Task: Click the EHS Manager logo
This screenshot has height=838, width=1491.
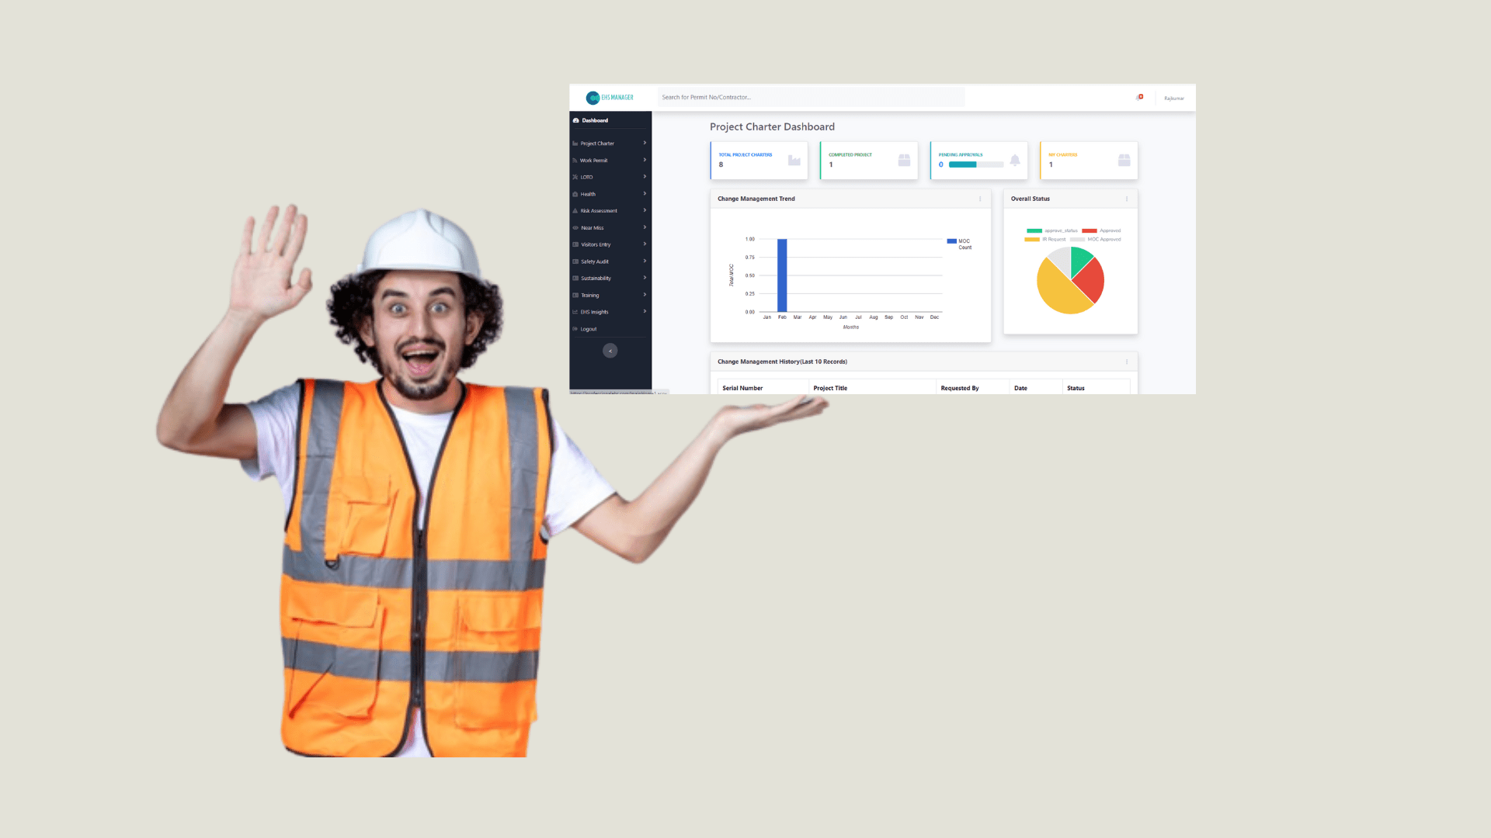Action: [x=610, y=98]
